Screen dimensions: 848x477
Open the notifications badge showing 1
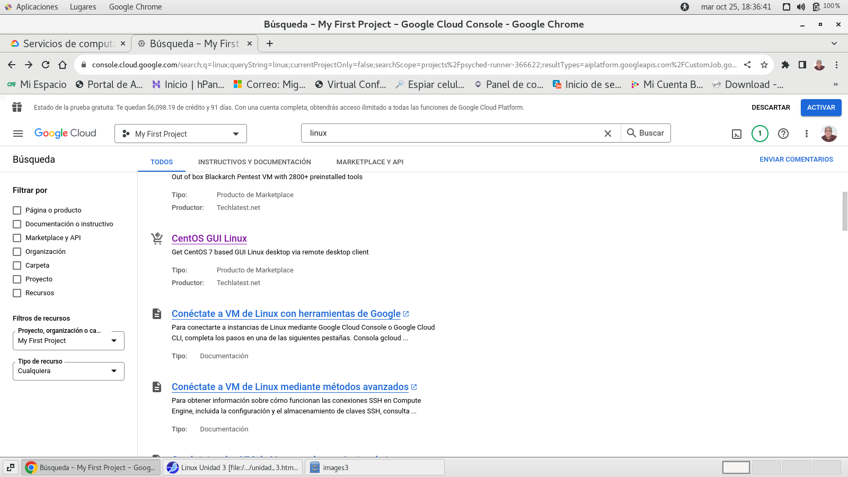point(759,134)
